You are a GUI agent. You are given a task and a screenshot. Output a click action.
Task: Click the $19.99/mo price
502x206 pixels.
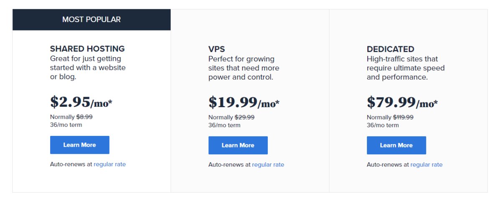pyautogui.click(x=244, y=102)
